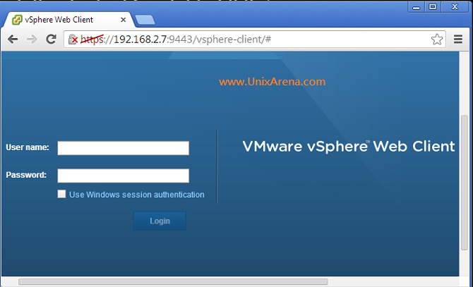Viewport: 473px width, 287px height.
Task: Reload the vSphere Web Client page
Action: (x=51, y=39)
